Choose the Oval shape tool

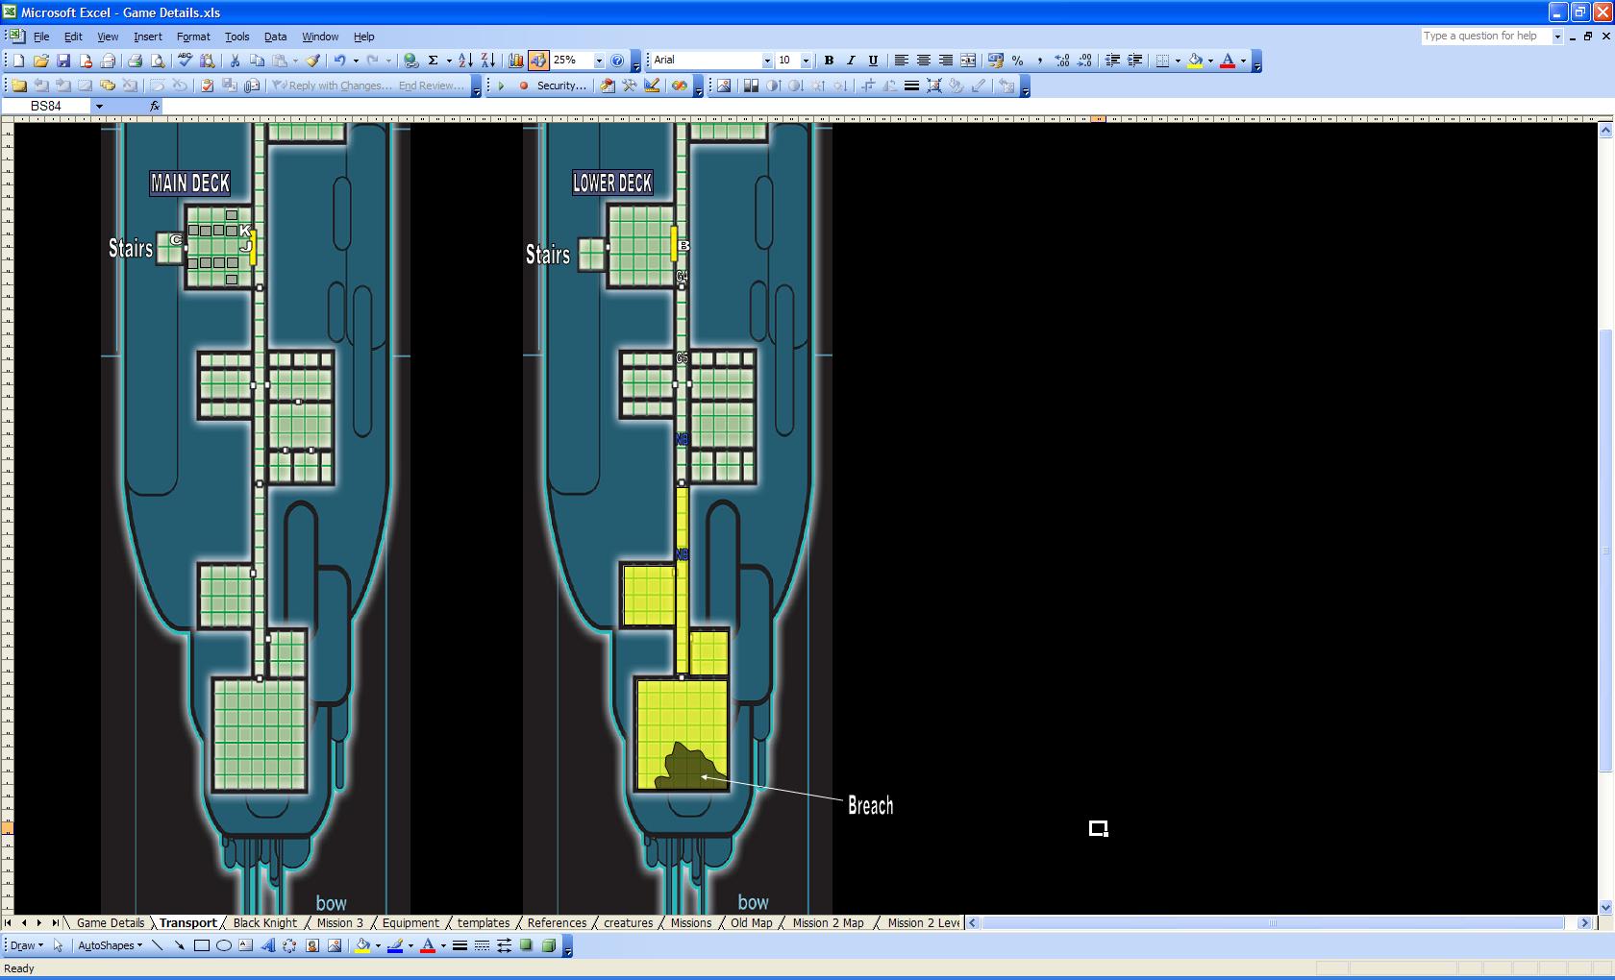pos(224,945)
